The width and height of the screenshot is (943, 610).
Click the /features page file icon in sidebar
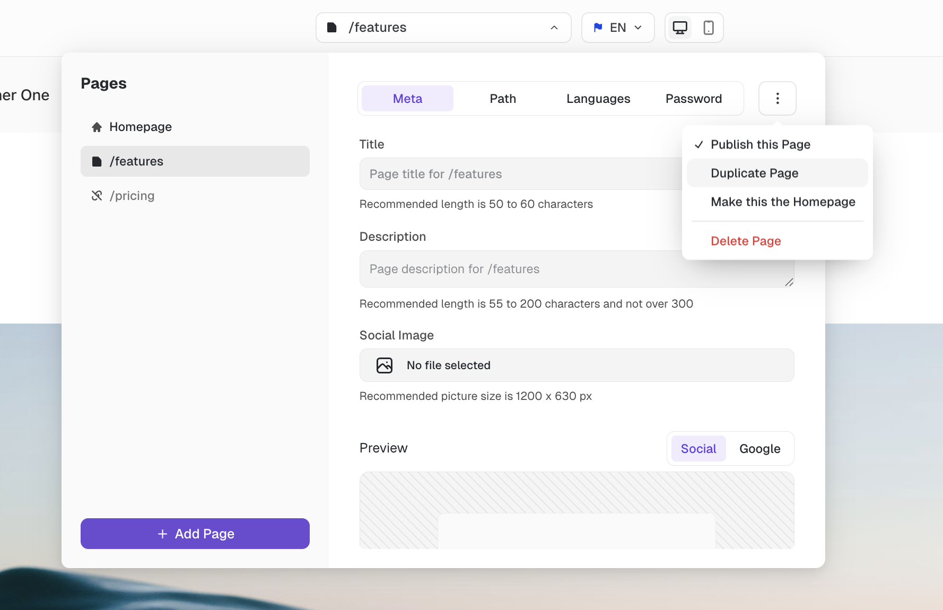point(97,162)
